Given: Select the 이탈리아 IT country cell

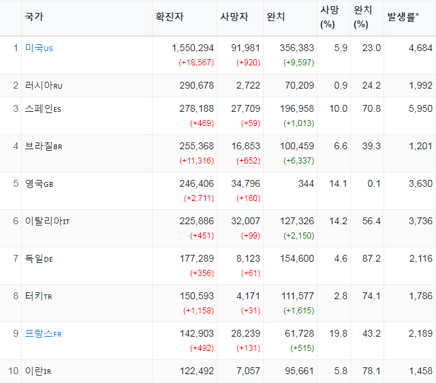Looking at the screenshot, I should 47,221.
